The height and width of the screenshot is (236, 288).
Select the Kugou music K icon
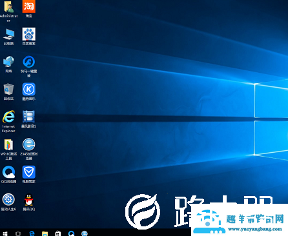click(29, 89)
